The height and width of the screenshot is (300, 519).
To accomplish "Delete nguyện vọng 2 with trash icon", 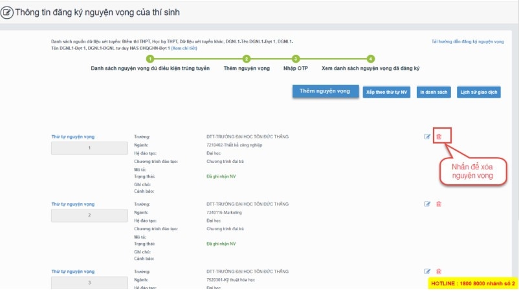I will [439, 204].
